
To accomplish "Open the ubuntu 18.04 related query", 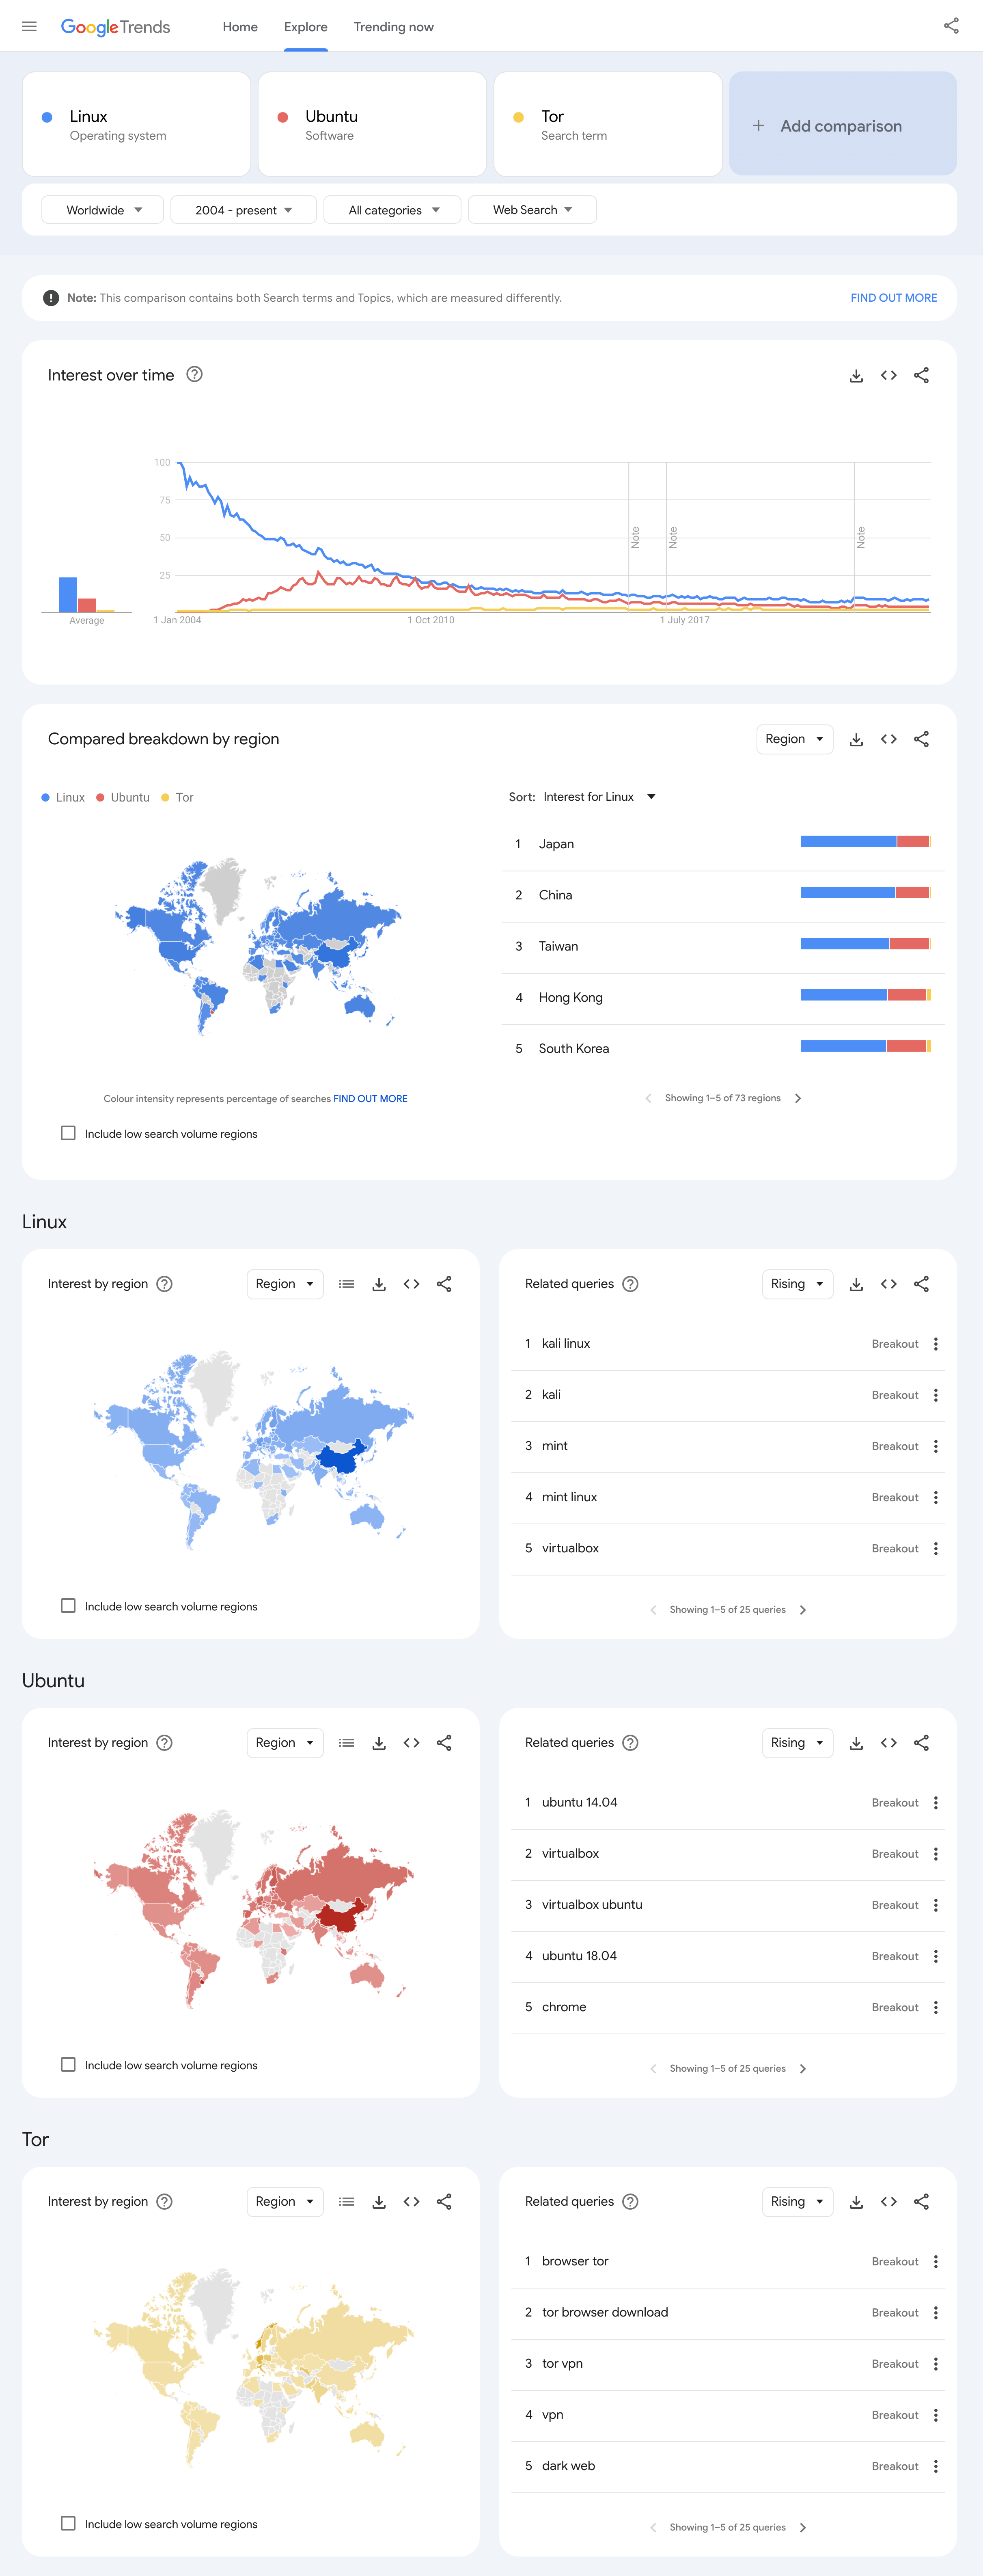I will tap(579, 1956).
